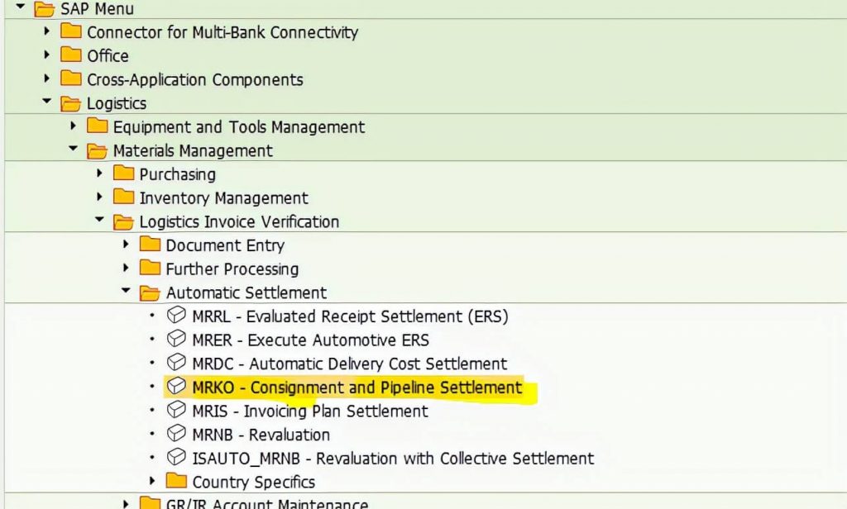847x509 pixels.
Task: Click the MRRL transaction cube icon
Action: point(176,315)
